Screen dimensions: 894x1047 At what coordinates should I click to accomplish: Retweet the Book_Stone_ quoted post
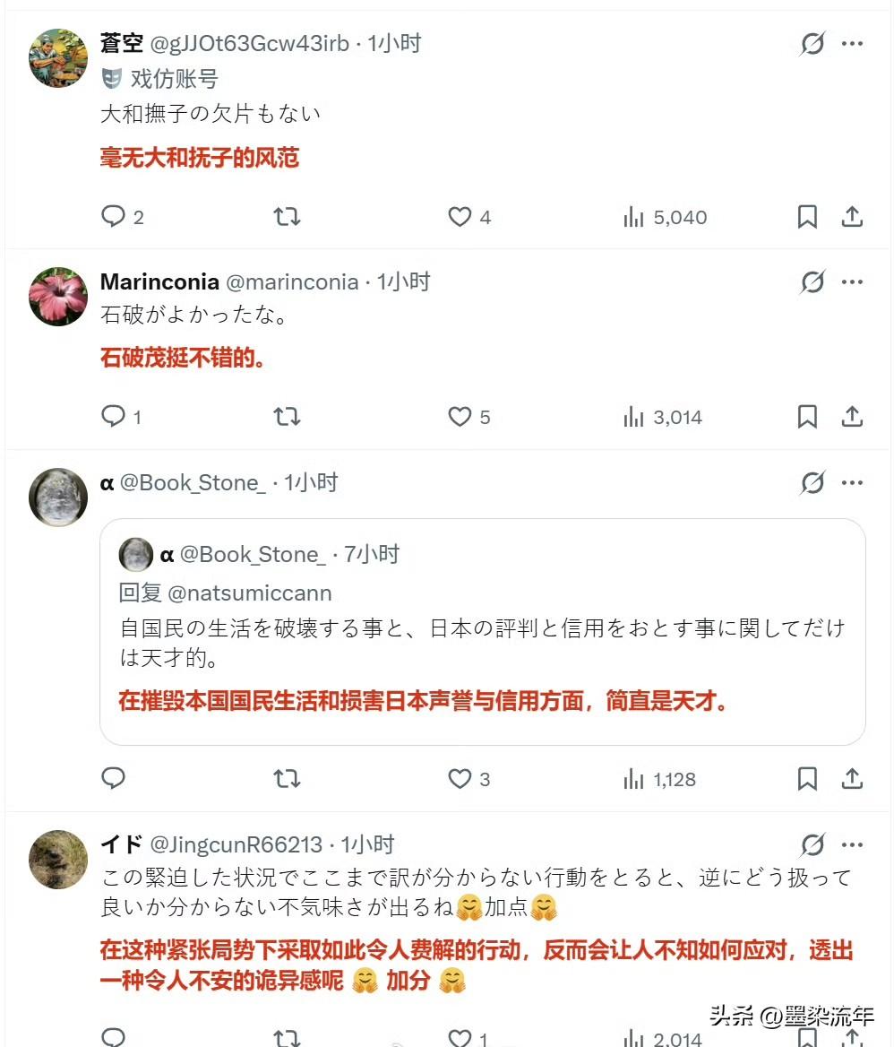pos(287,779)
